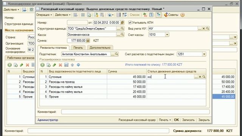Open Действия menu in background Командировки window

11,9
